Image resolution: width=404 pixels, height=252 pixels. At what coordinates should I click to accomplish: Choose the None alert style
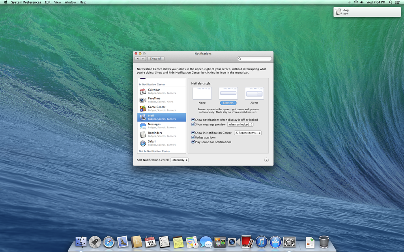pos(202,93)
